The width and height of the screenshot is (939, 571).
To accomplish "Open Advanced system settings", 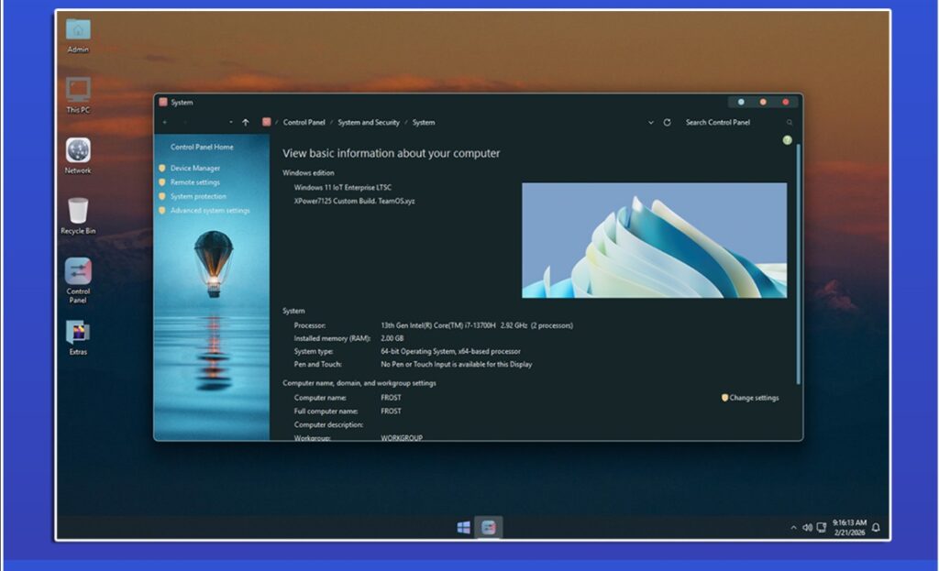I will point(209,211).
